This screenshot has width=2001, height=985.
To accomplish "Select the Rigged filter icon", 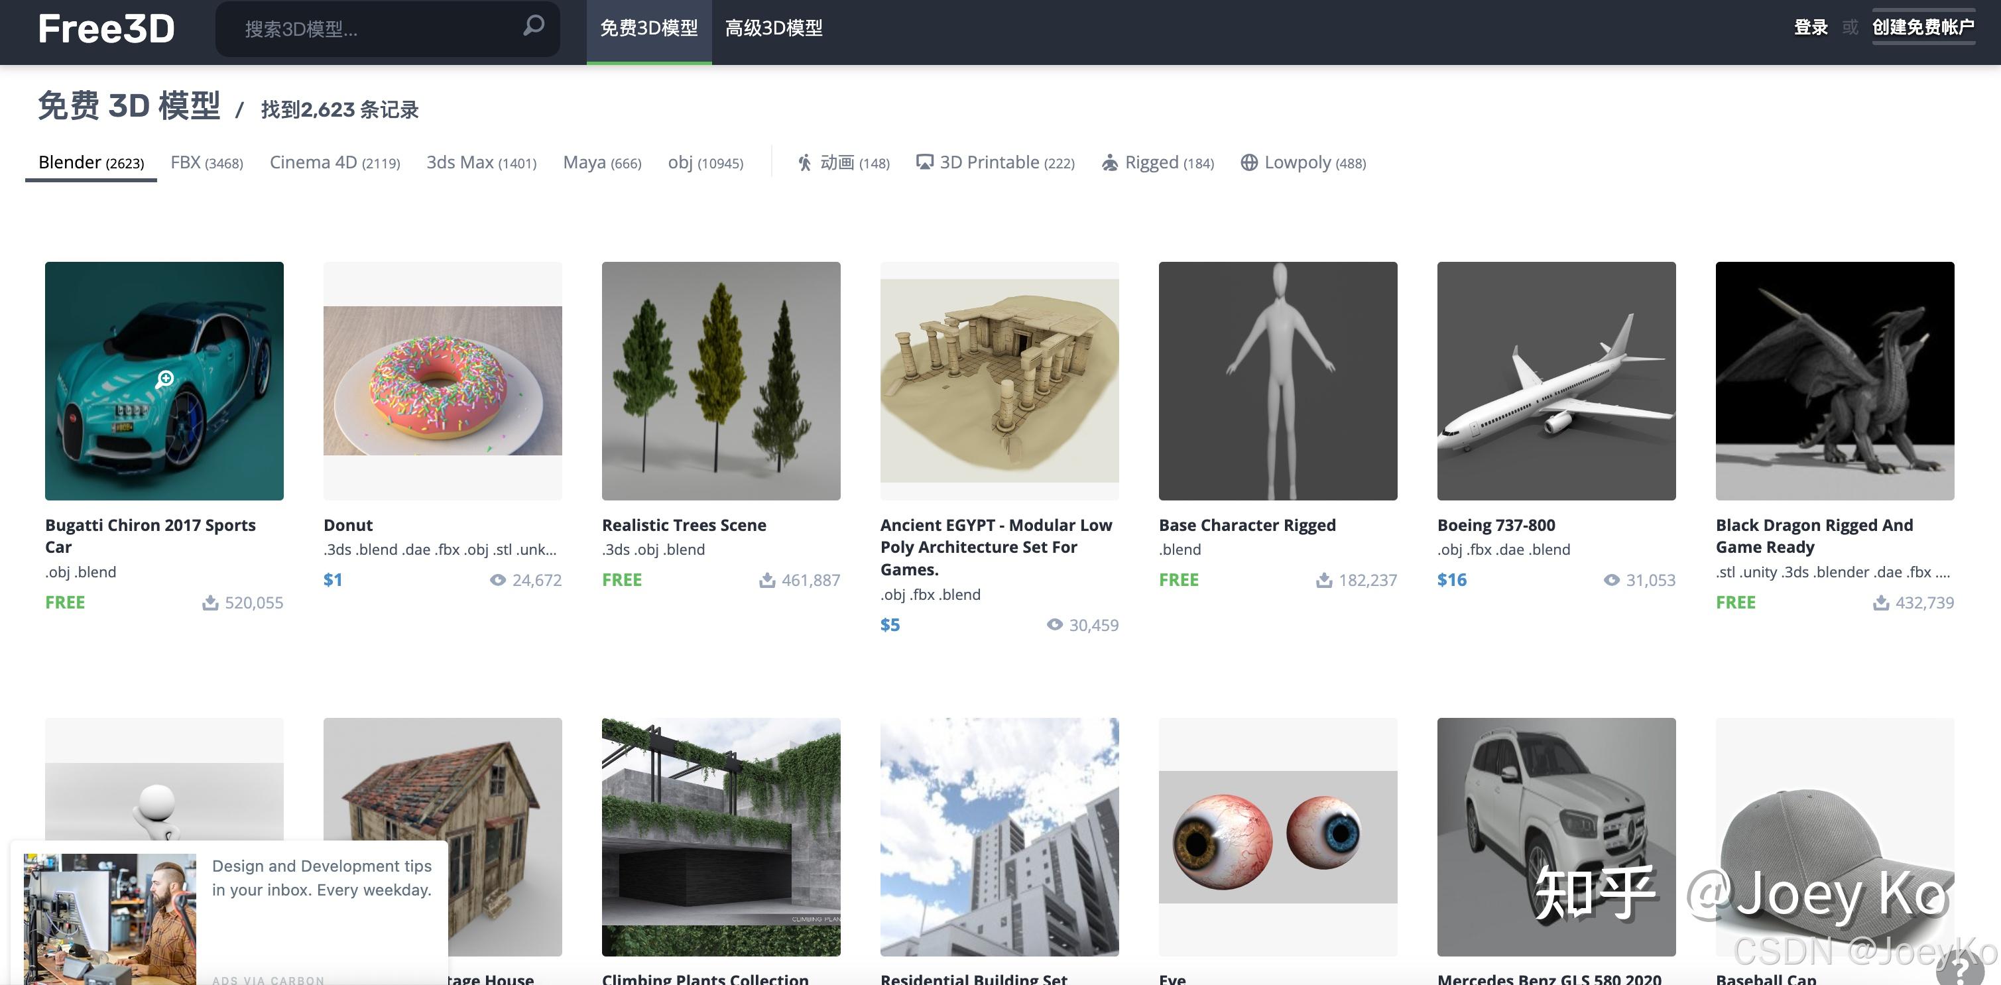I will point(1111,162).
